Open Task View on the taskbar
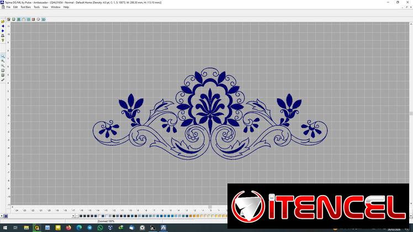The width and height of the screenshot is (413, 232). 15,228
